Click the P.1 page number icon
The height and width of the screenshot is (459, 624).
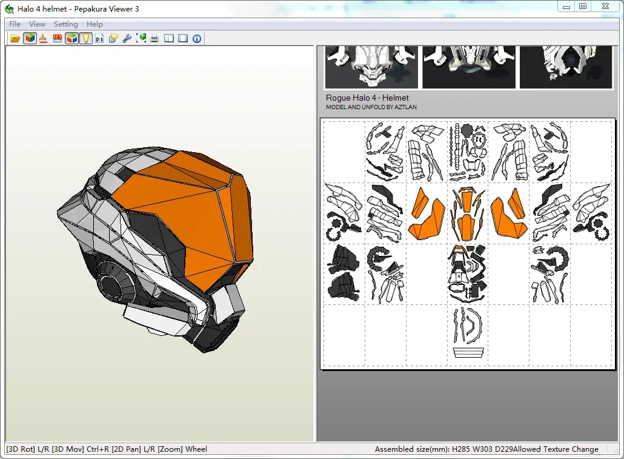click(99, 39)
